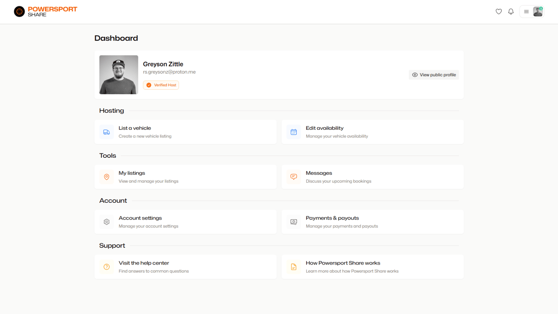Click the Account settings gear icon
The image size is (558, 314).
[106, 222]
